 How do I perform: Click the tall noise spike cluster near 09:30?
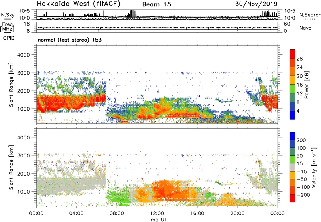(132, 14)
